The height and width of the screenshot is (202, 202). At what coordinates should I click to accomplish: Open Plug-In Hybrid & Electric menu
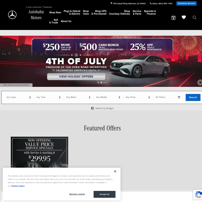point(72,12)
